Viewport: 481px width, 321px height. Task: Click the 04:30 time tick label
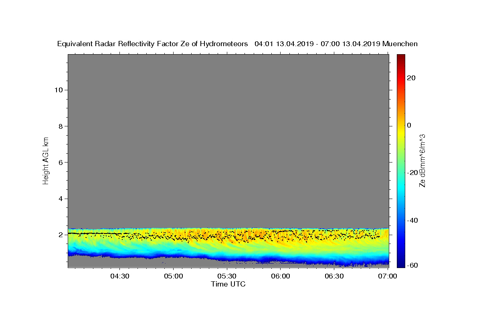click(x=119, y=276)
